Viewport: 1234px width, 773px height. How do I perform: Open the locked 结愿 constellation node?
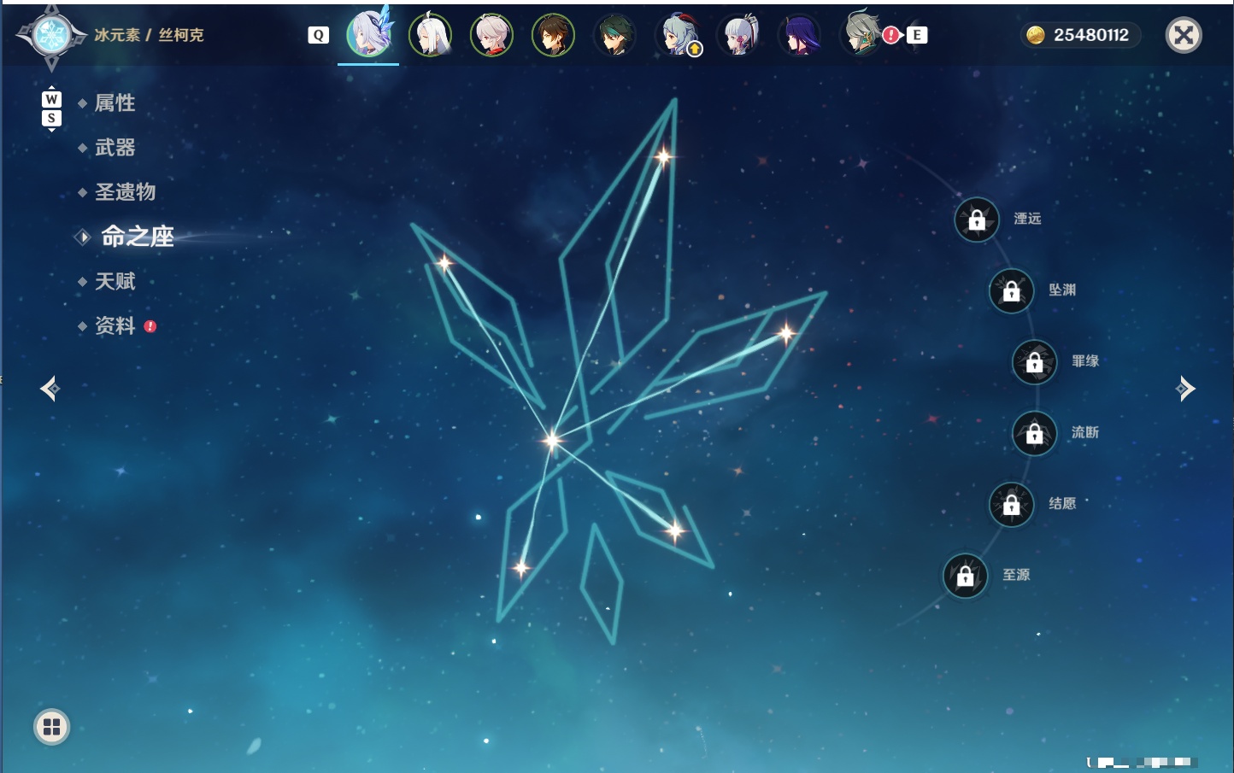1011,505
